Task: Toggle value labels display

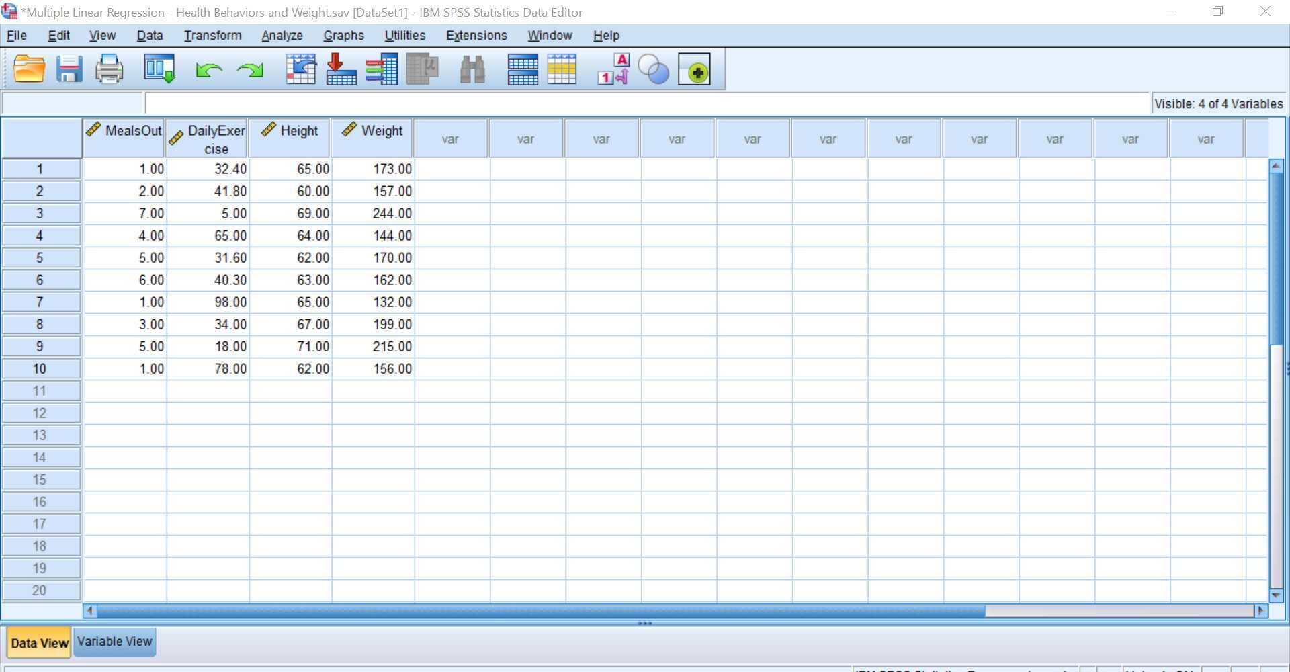Action: 611,69
